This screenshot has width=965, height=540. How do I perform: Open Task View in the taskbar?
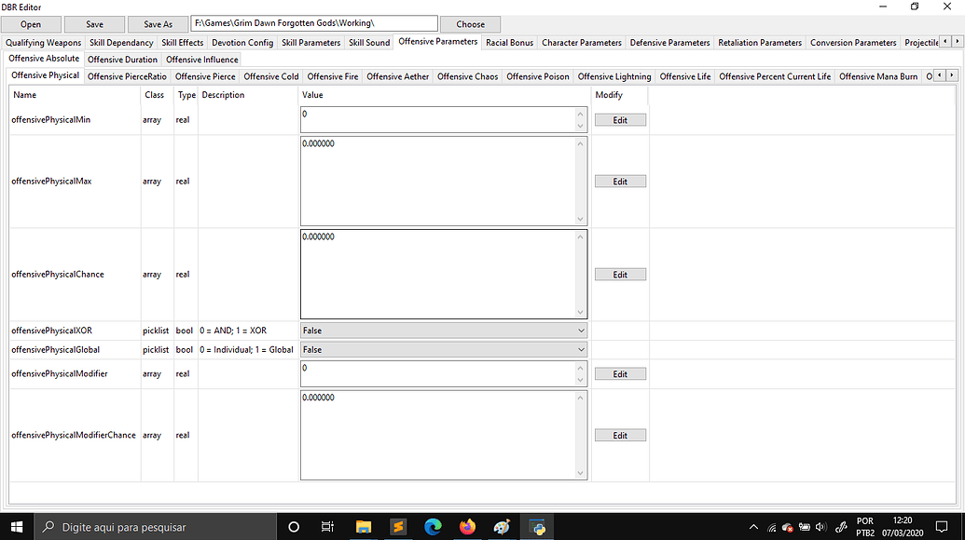[x=327, y=527]
